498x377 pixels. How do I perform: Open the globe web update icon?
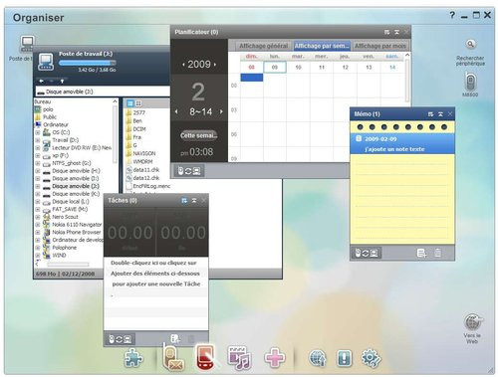click(x=318, y=358)
